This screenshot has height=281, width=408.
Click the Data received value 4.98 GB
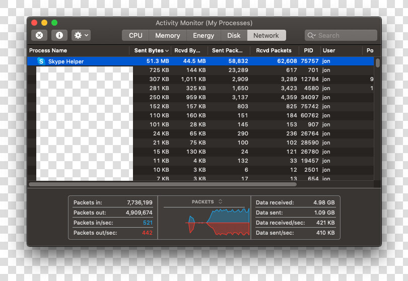324,202
